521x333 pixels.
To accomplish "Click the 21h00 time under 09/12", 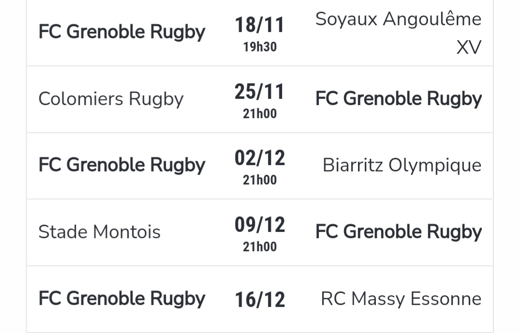I will coord(260,247).
